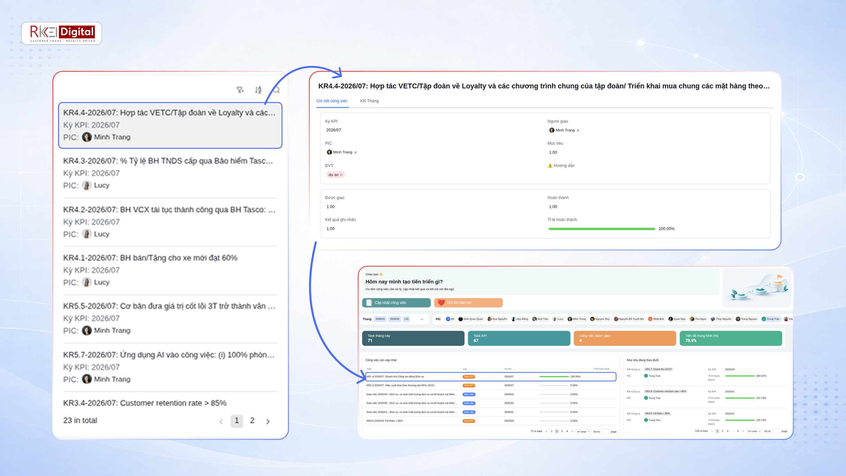Click the sort order icon above the KR list

point(258,90)
